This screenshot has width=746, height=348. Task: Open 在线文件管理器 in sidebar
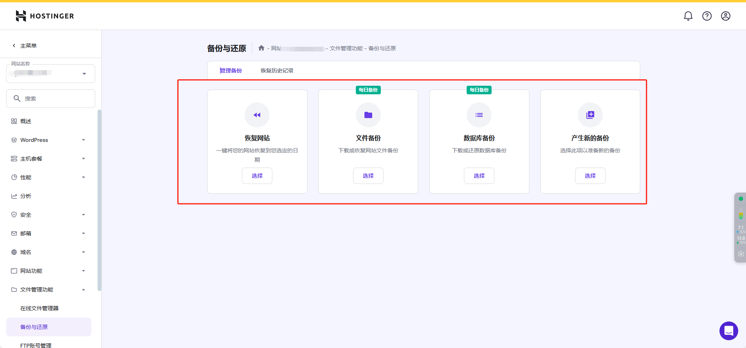pos(39,308)
